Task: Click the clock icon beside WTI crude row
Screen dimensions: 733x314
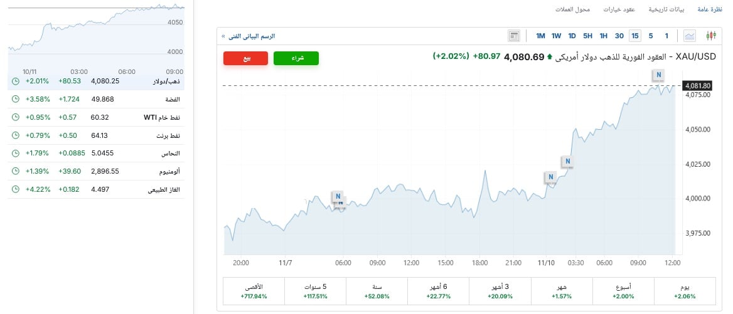Action: 16,117
